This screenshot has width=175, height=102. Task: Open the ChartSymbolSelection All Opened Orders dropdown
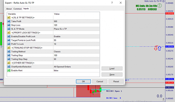pos(76,67)
